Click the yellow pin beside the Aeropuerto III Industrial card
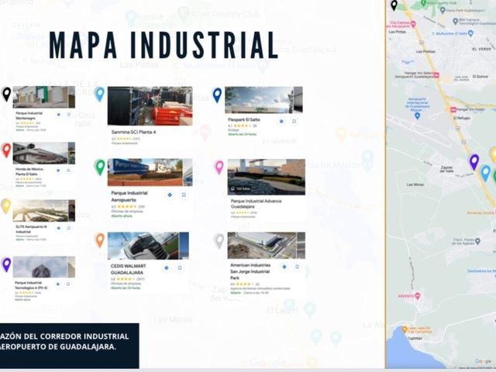Image resolution: width=496 pixels, height=372 pixels. pos(5,206)
